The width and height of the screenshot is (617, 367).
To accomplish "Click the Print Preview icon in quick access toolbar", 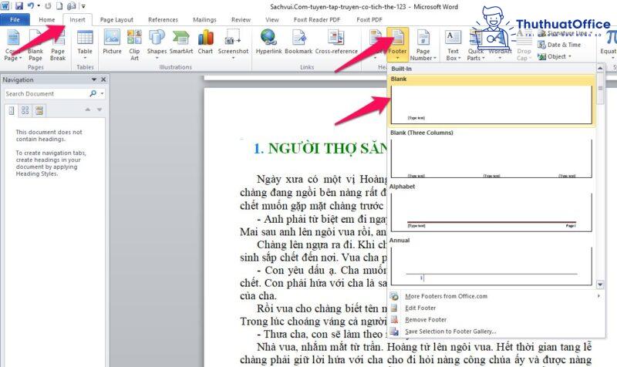I will tap(71, 6).
